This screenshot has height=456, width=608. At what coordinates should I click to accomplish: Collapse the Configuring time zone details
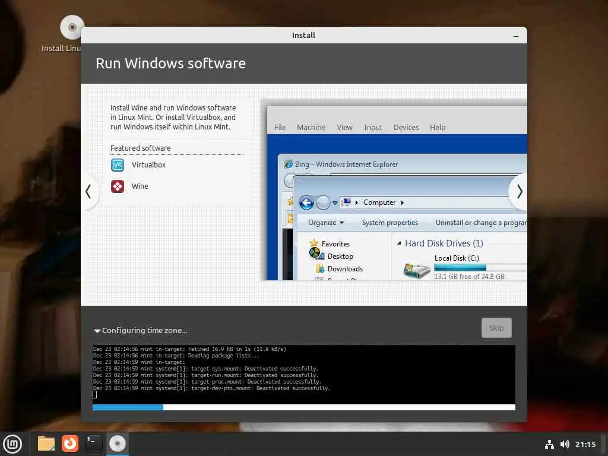pyautogui.click(x=97, y=331)
